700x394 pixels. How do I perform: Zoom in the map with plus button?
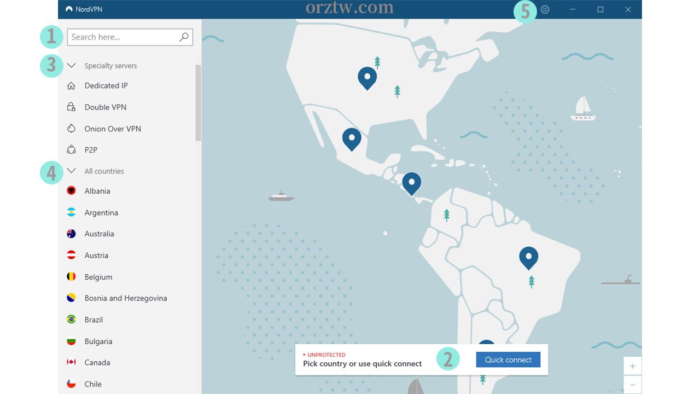coord(632,366)
